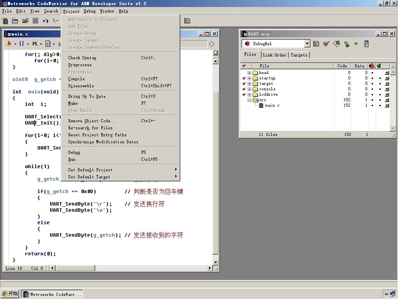Click the Metrowerks CodeWarrior taskbar button
Screen dimensions: 398x299
52,294
